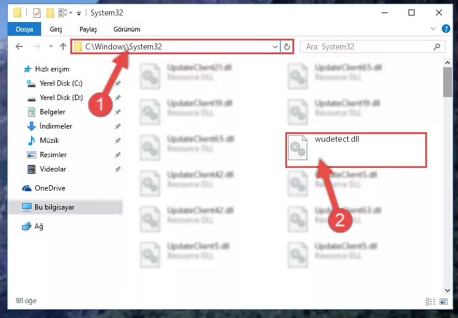Switch to details view layout icon
Viewport: 458px width, 318px height.
click(x=431, y=301)
